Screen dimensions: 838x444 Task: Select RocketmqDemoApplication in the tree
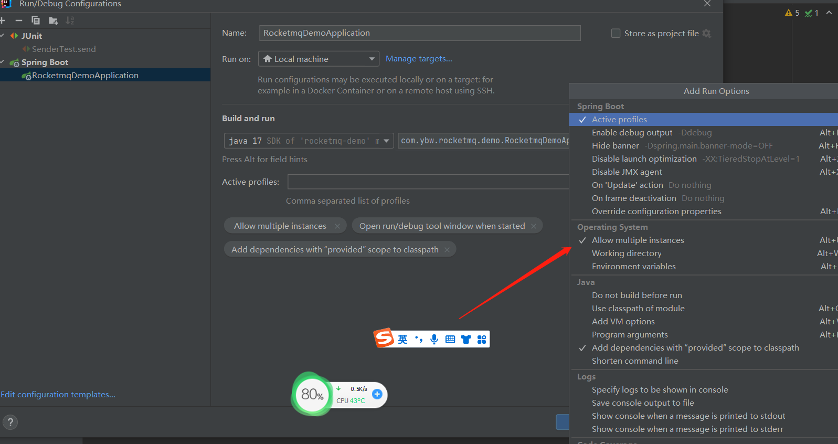pos(85,76)
